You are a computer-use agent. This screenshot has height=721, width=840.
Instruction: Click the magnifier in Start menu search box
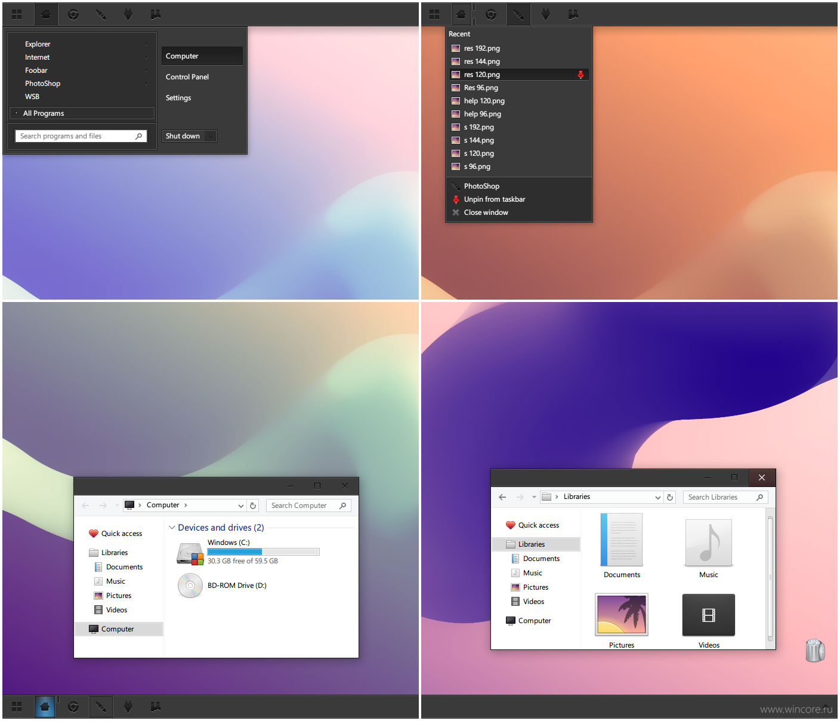(138, 136)
